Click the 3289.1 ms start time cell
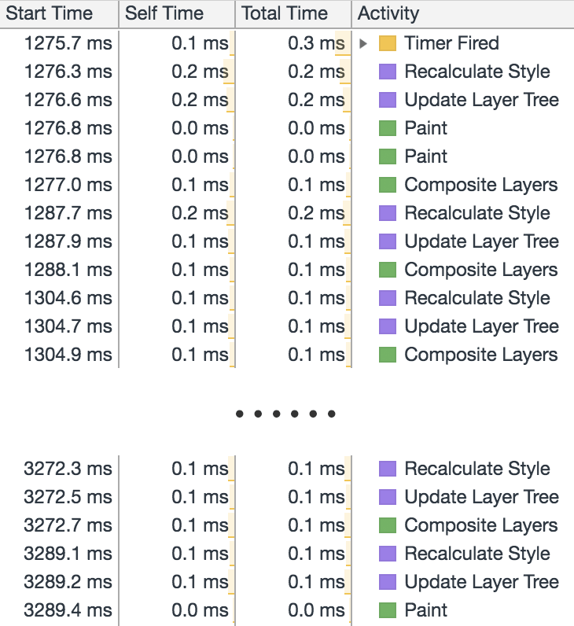The width and height of the screenshot is (574, 626). pos(68,554)
